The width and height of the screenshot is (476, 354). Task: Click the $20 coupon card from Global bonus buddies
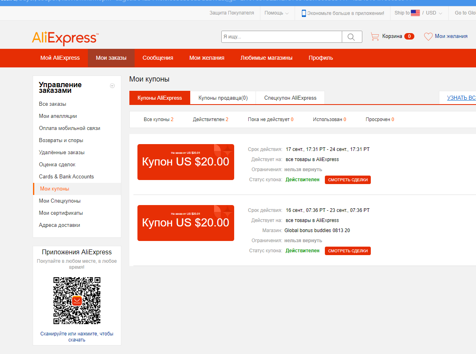pos(186,223)
